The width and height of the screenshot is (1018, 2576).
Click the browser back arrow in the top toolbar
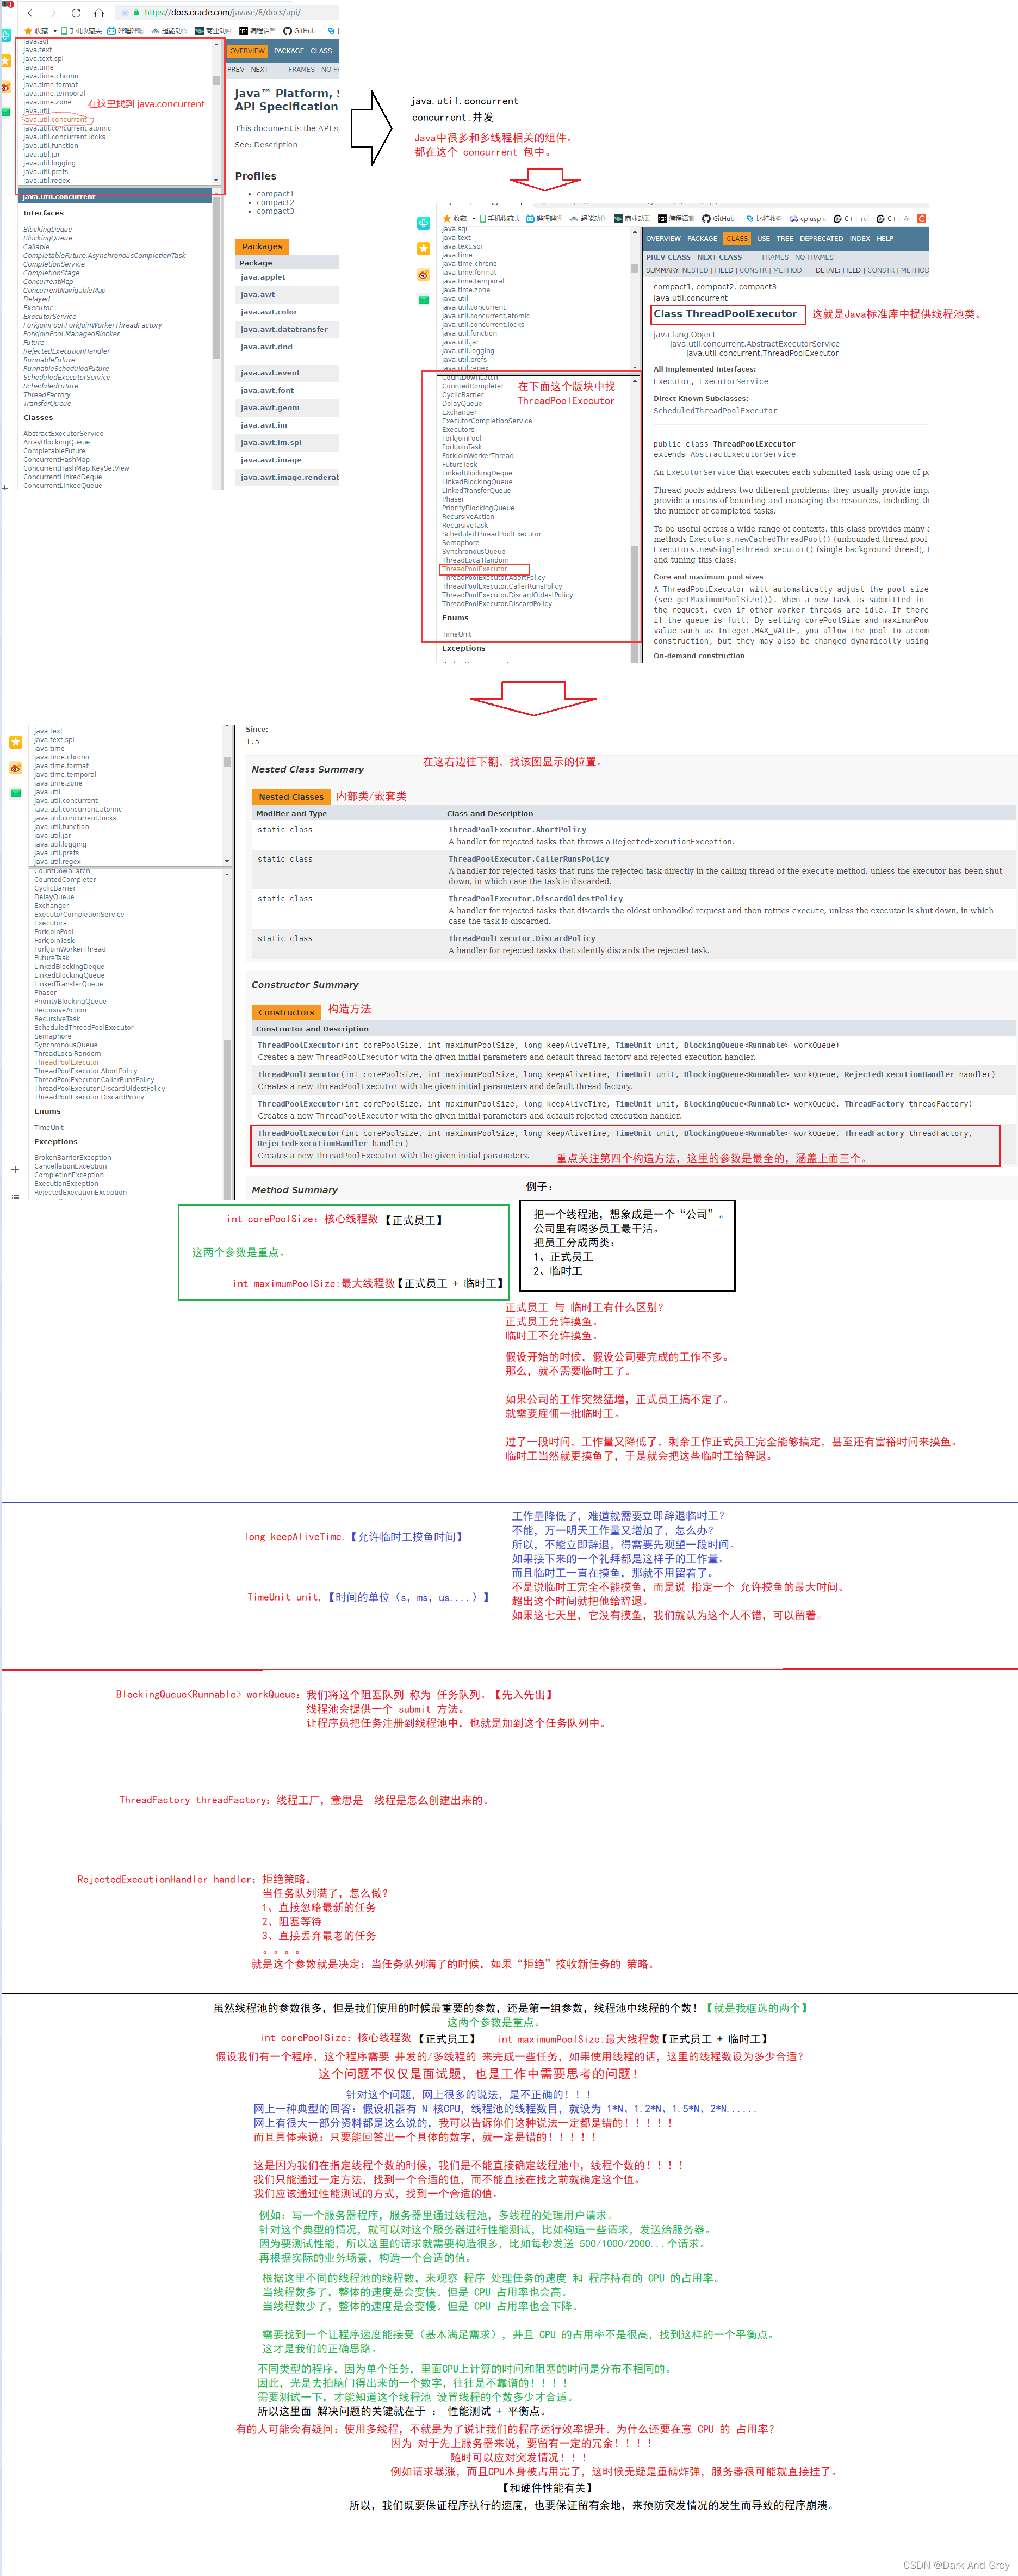coord(30,13)
